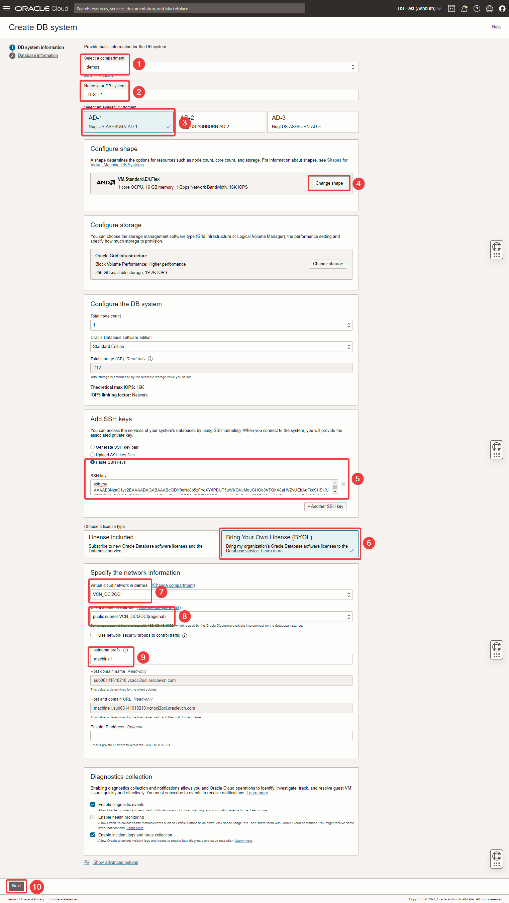Select the AD-3 availability domain card

(x=312, y=122)
